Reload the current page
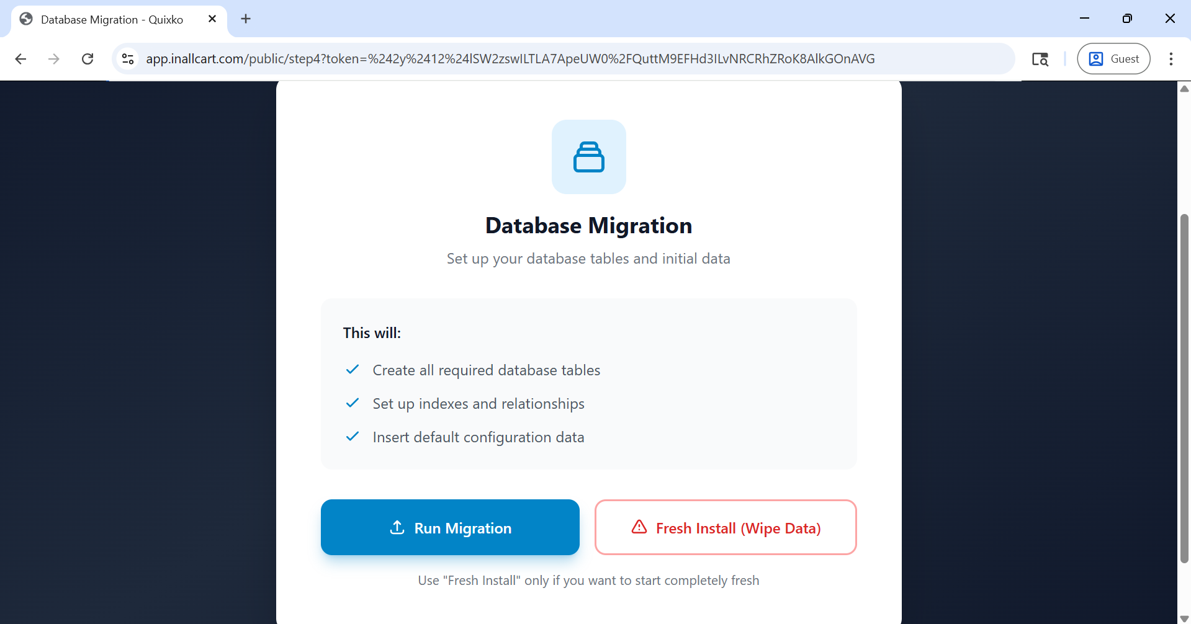The image size is (1191, 624). [x=88, y=59]
